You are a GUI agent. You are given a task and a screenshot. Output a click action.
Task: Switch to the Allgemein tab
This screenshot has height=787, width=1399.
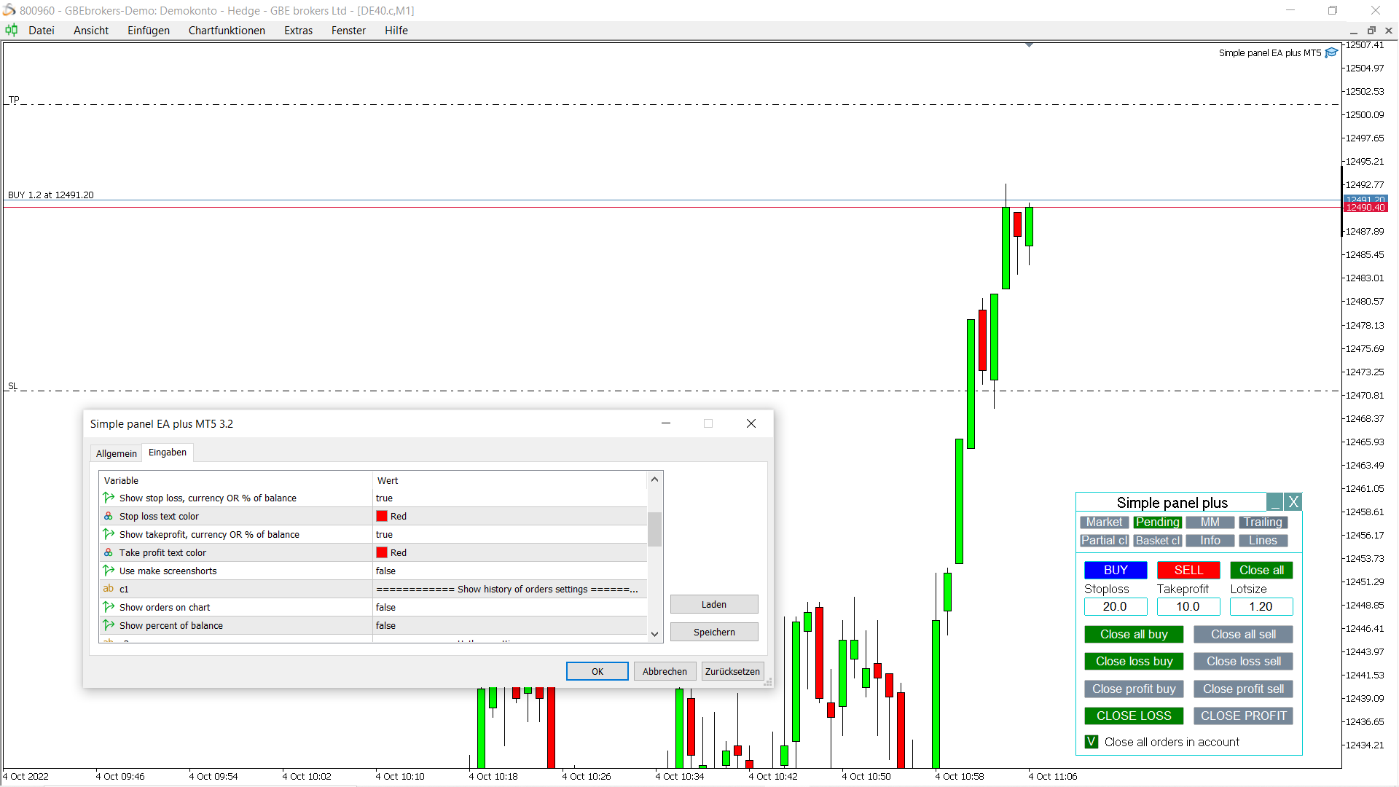[x=117, y=453]
